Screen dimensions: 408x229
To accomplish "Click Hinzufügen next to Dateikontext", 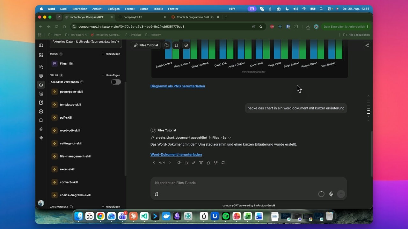I will (x=111, y=207).
